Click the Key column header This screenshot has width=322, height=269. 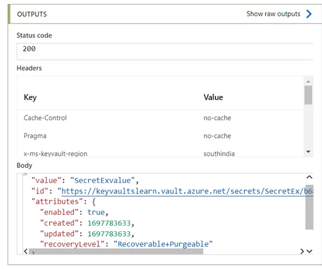point(30,97)
